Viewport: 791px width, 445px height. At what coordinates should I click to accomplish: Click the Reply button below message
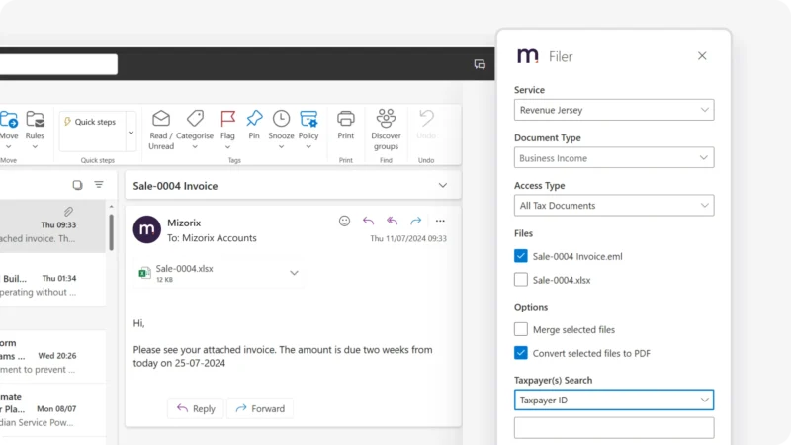[x=196, y=408]
